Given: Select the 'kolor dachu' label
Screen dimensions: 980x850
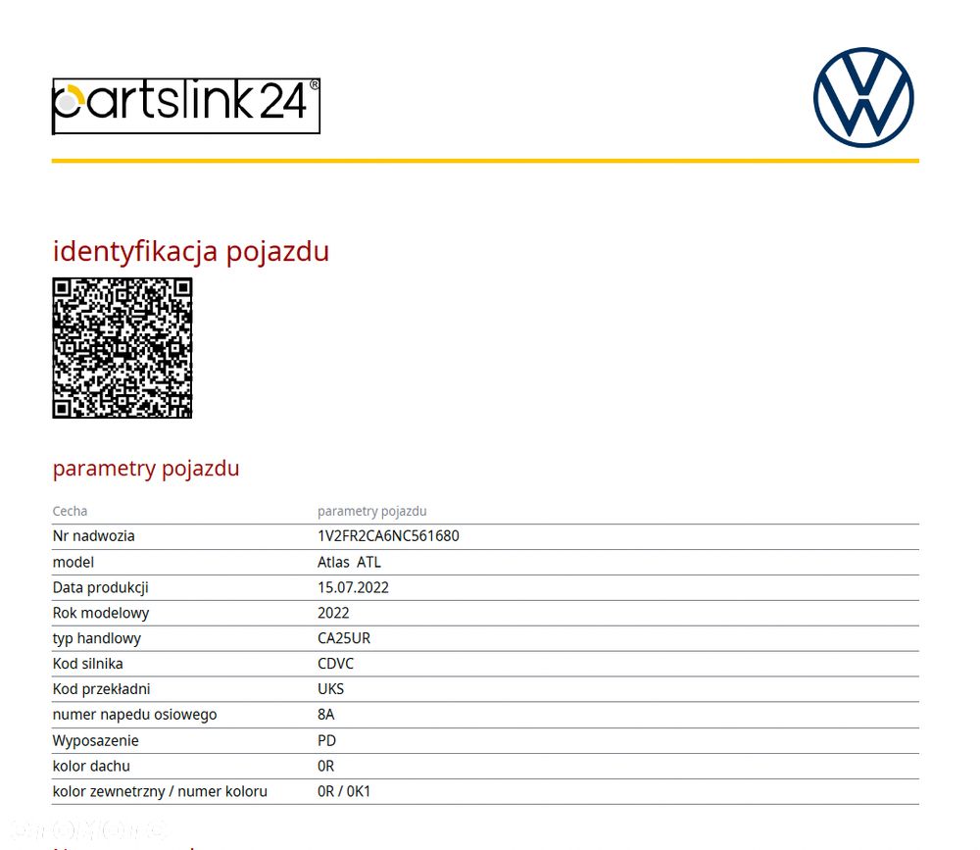Looking at the screenshot, I should 91,767.
